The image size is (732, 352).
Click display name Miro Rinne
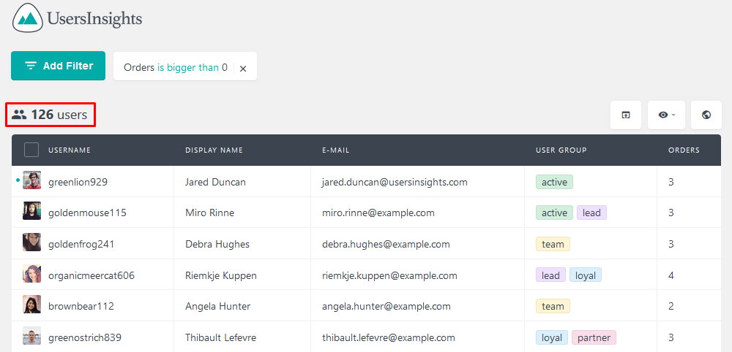(209, 213)
